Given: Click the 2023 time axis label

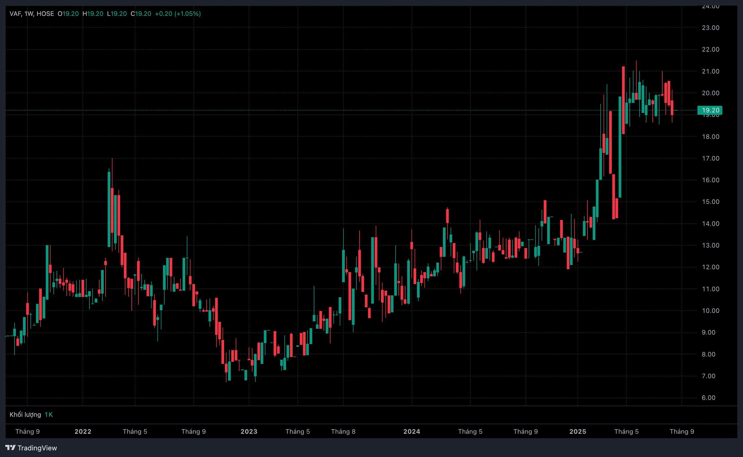Looking at the screenshot, I should pos(249,431).
